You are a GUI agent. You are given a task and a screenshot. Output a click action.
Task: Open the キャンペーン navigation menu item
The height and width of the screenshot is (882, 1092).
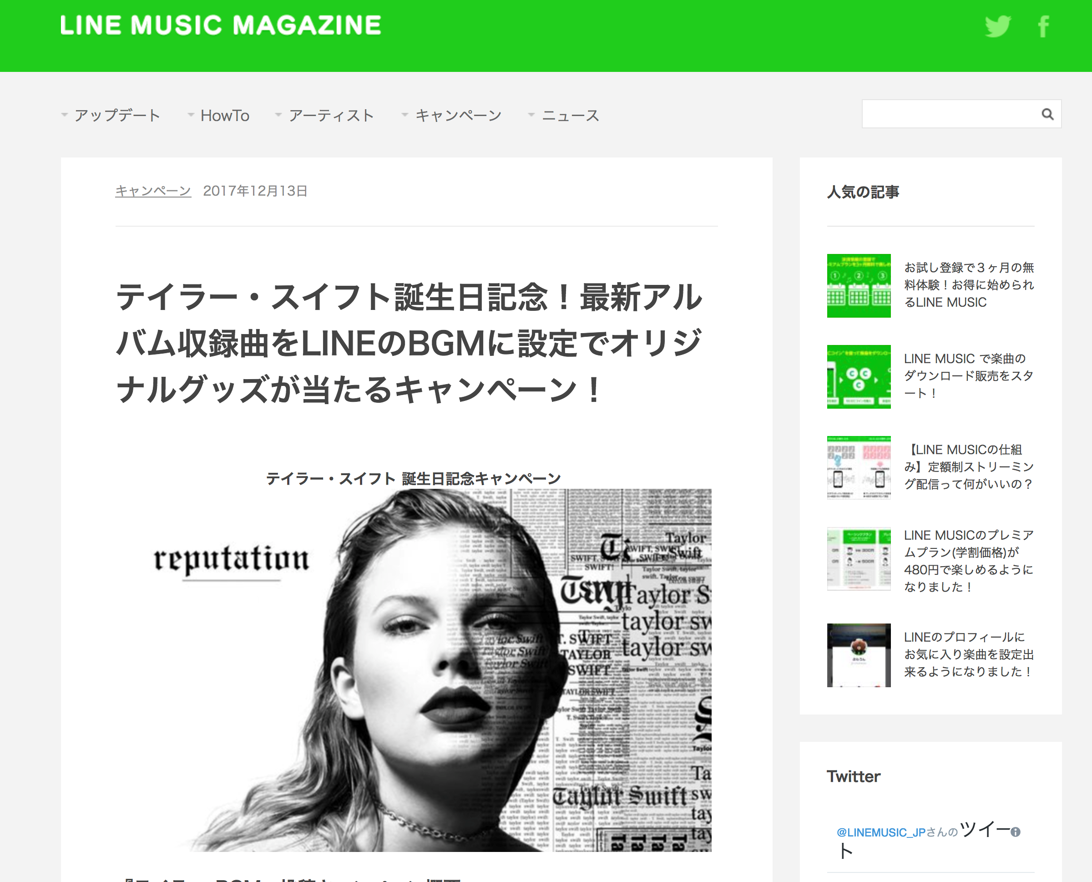coord(458,115)
